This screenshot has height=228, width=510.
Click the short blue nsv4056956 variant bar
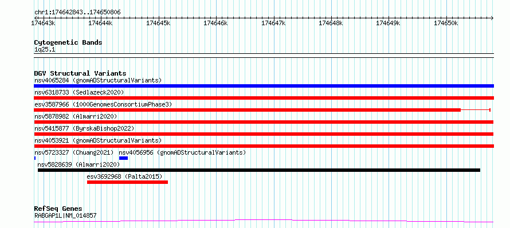coord(124,158)
